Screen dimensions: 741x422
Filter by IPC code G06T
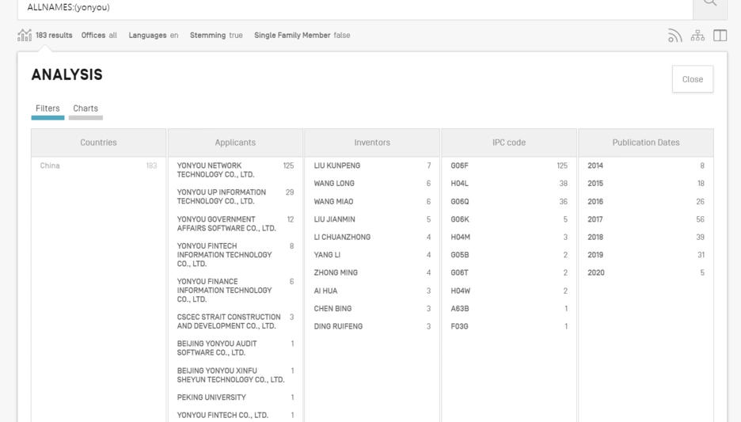click(509, 272)
